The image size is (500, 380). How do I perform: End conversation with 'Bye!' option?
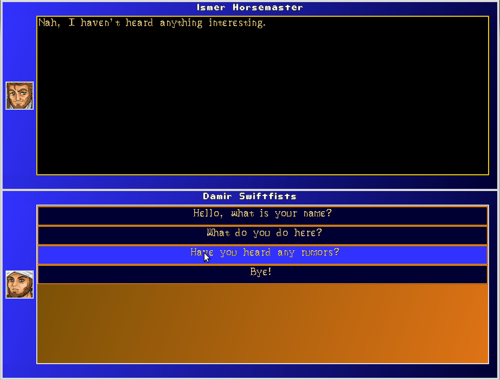262,274
